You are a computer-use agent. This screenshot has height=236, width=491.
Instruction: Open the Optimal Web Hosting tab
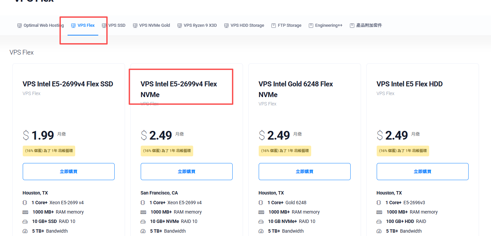(40, 25)
